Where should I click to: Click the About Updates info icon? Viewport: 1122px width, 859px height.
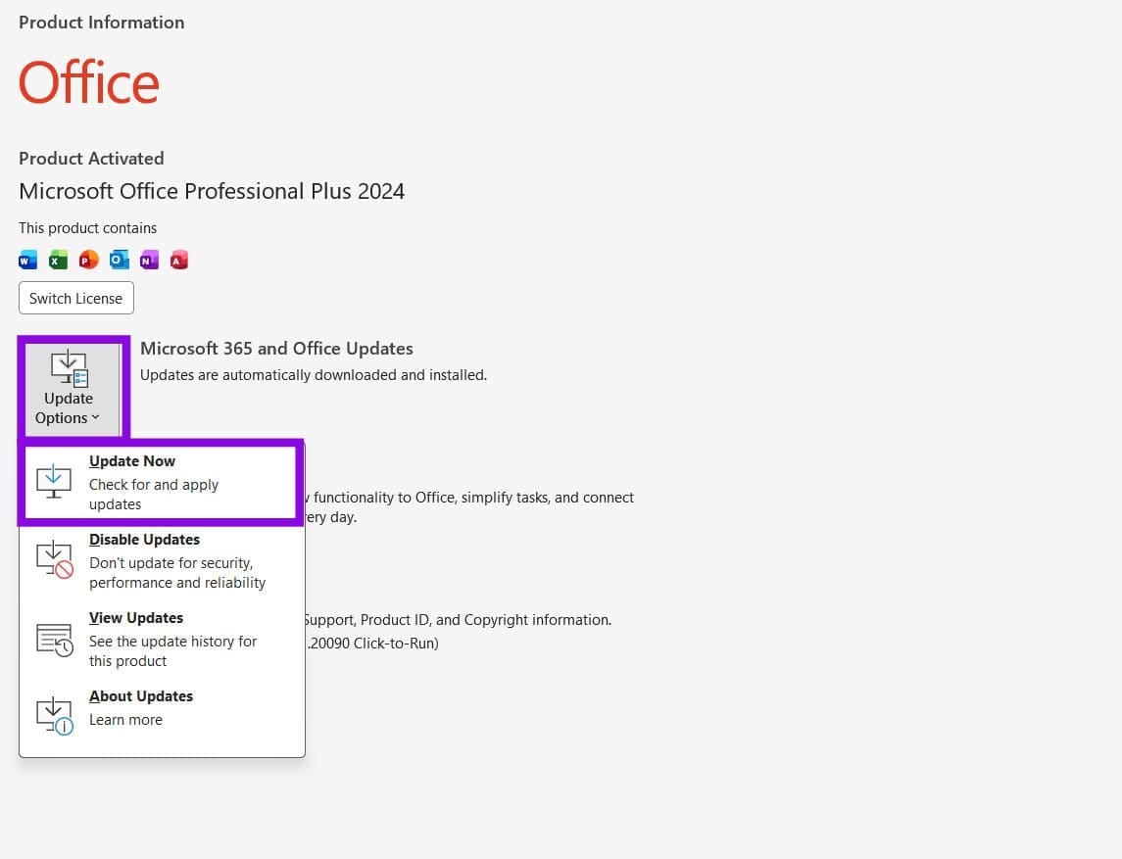54,716
